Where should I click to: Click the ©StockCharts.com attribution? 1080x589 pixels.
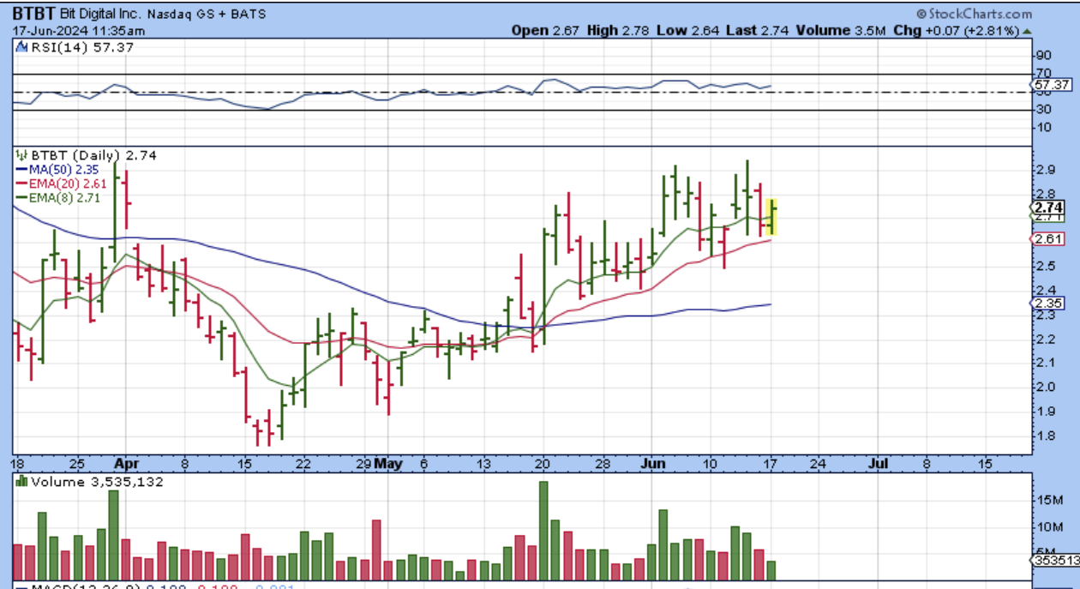[x=975, y=14]
